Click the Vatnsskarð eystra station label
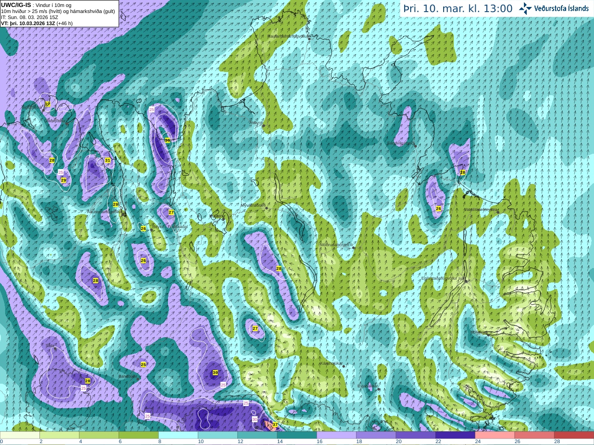Viewport: 594px width, 445px height. pos(481,209)
